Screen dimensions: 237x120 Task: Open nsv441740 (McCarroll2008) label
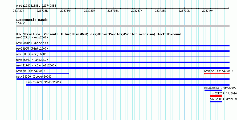(36, 65)
